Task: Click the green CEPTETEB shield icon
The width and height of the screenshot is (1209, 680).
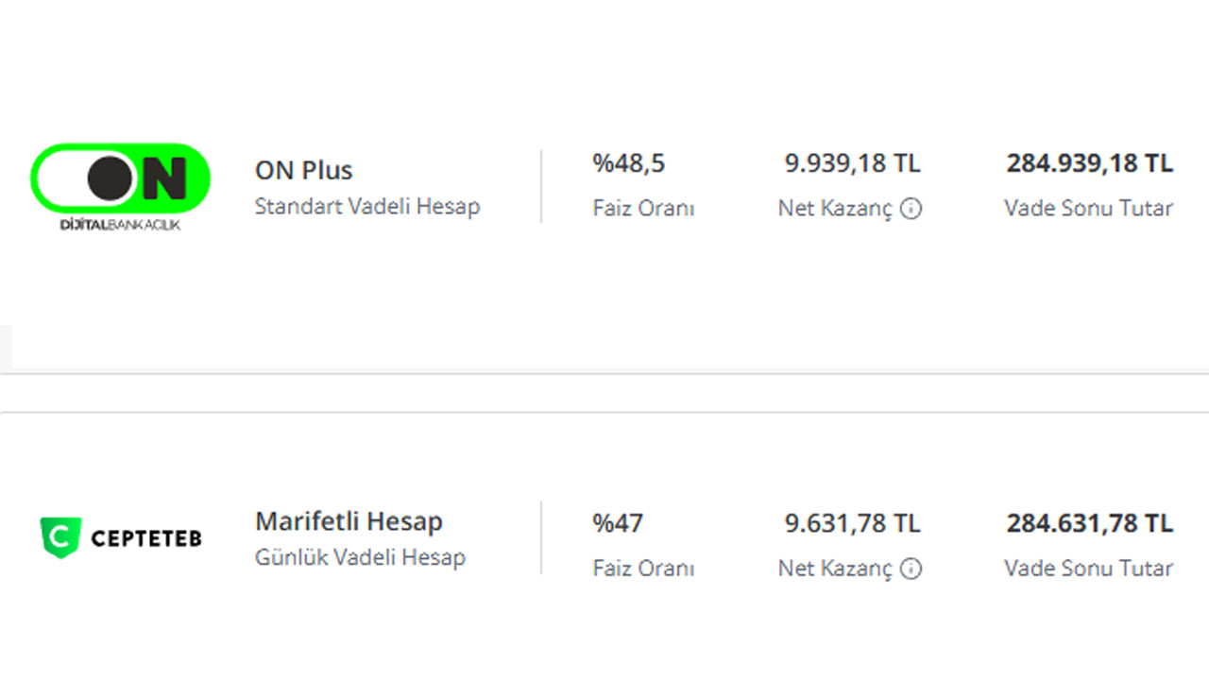Action: point(60,537)
